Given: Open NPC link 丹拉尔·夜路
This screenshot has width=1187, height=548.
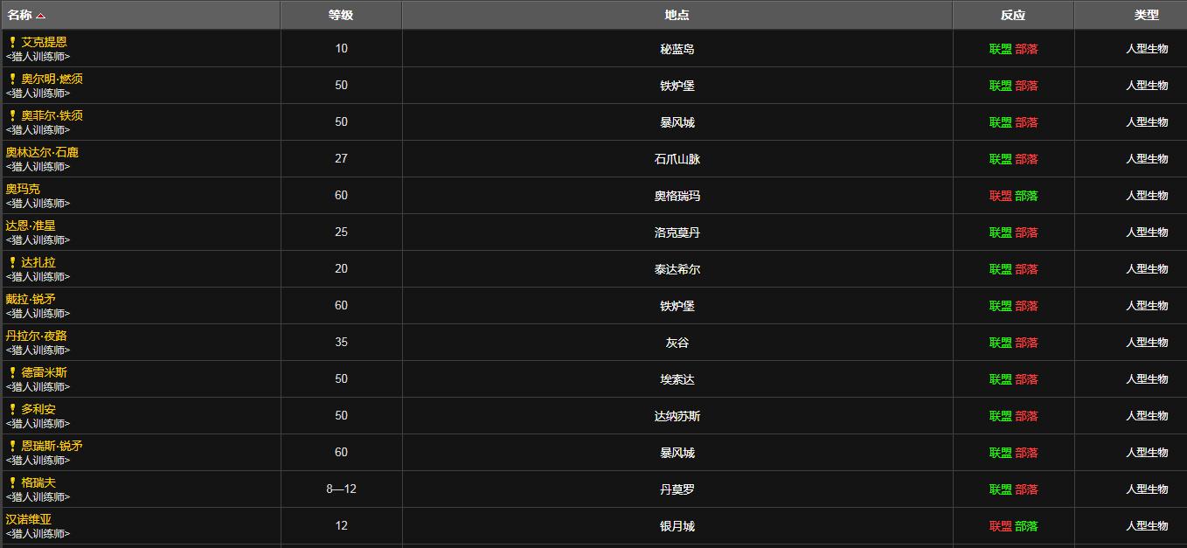Looking at the screenshot, I should pos(36,336).
